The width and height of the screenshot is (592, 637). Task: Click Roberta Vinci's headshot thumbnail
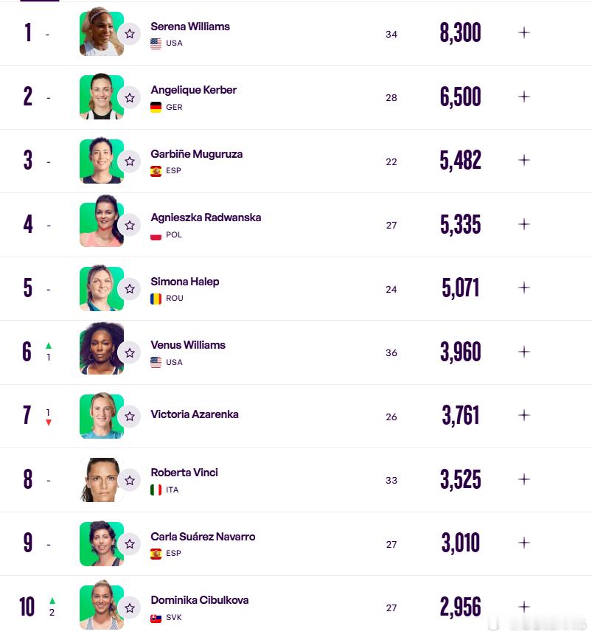[x=102, y=480]
